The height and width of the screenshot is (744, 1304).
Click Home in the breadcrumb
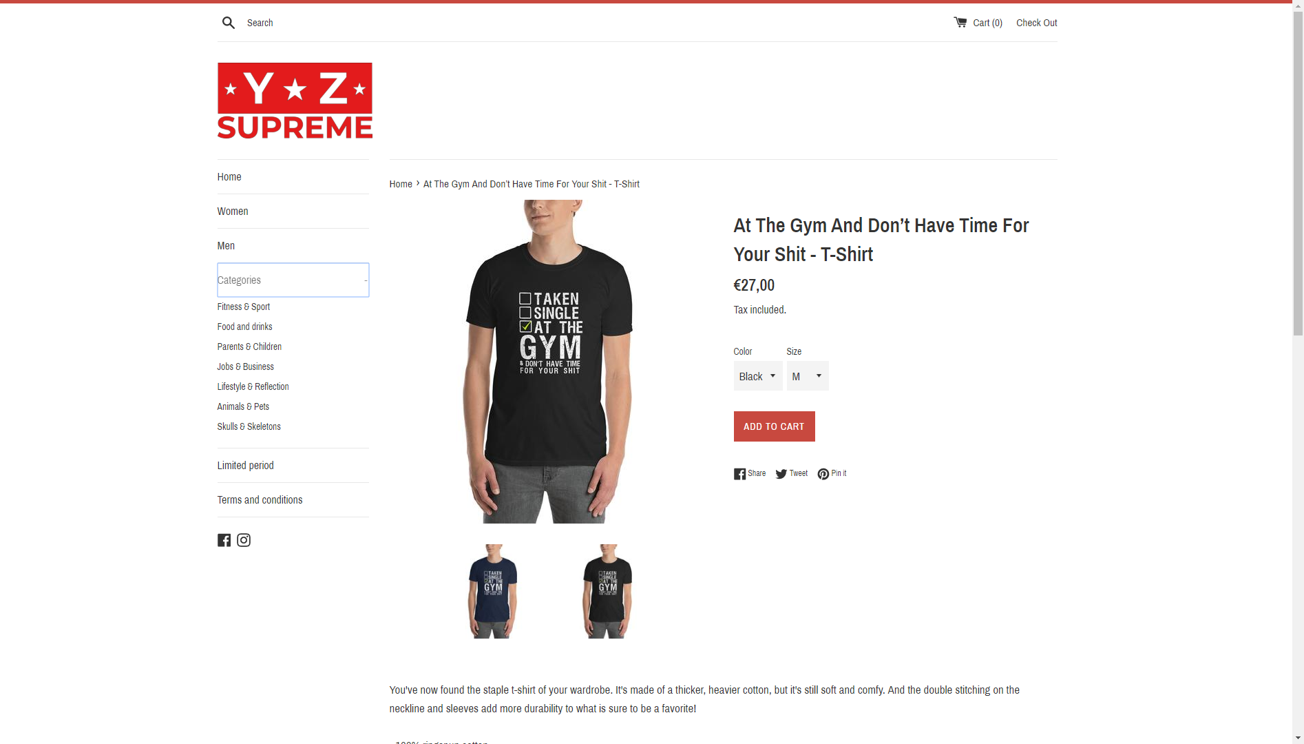tap(401, 184)
